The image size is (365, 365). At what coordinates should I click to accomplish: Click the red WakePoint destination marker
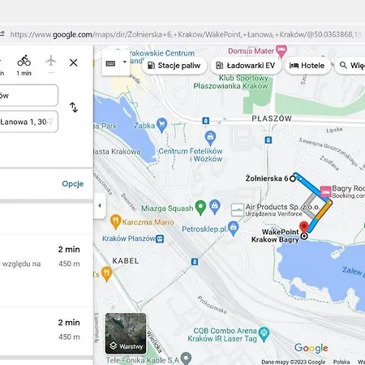[x=304, y=227]
